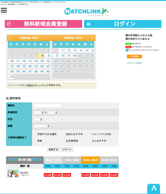Open the start time dropdown for 希望時間
This screenshot has height=194, width=166.
pos(38,112)
